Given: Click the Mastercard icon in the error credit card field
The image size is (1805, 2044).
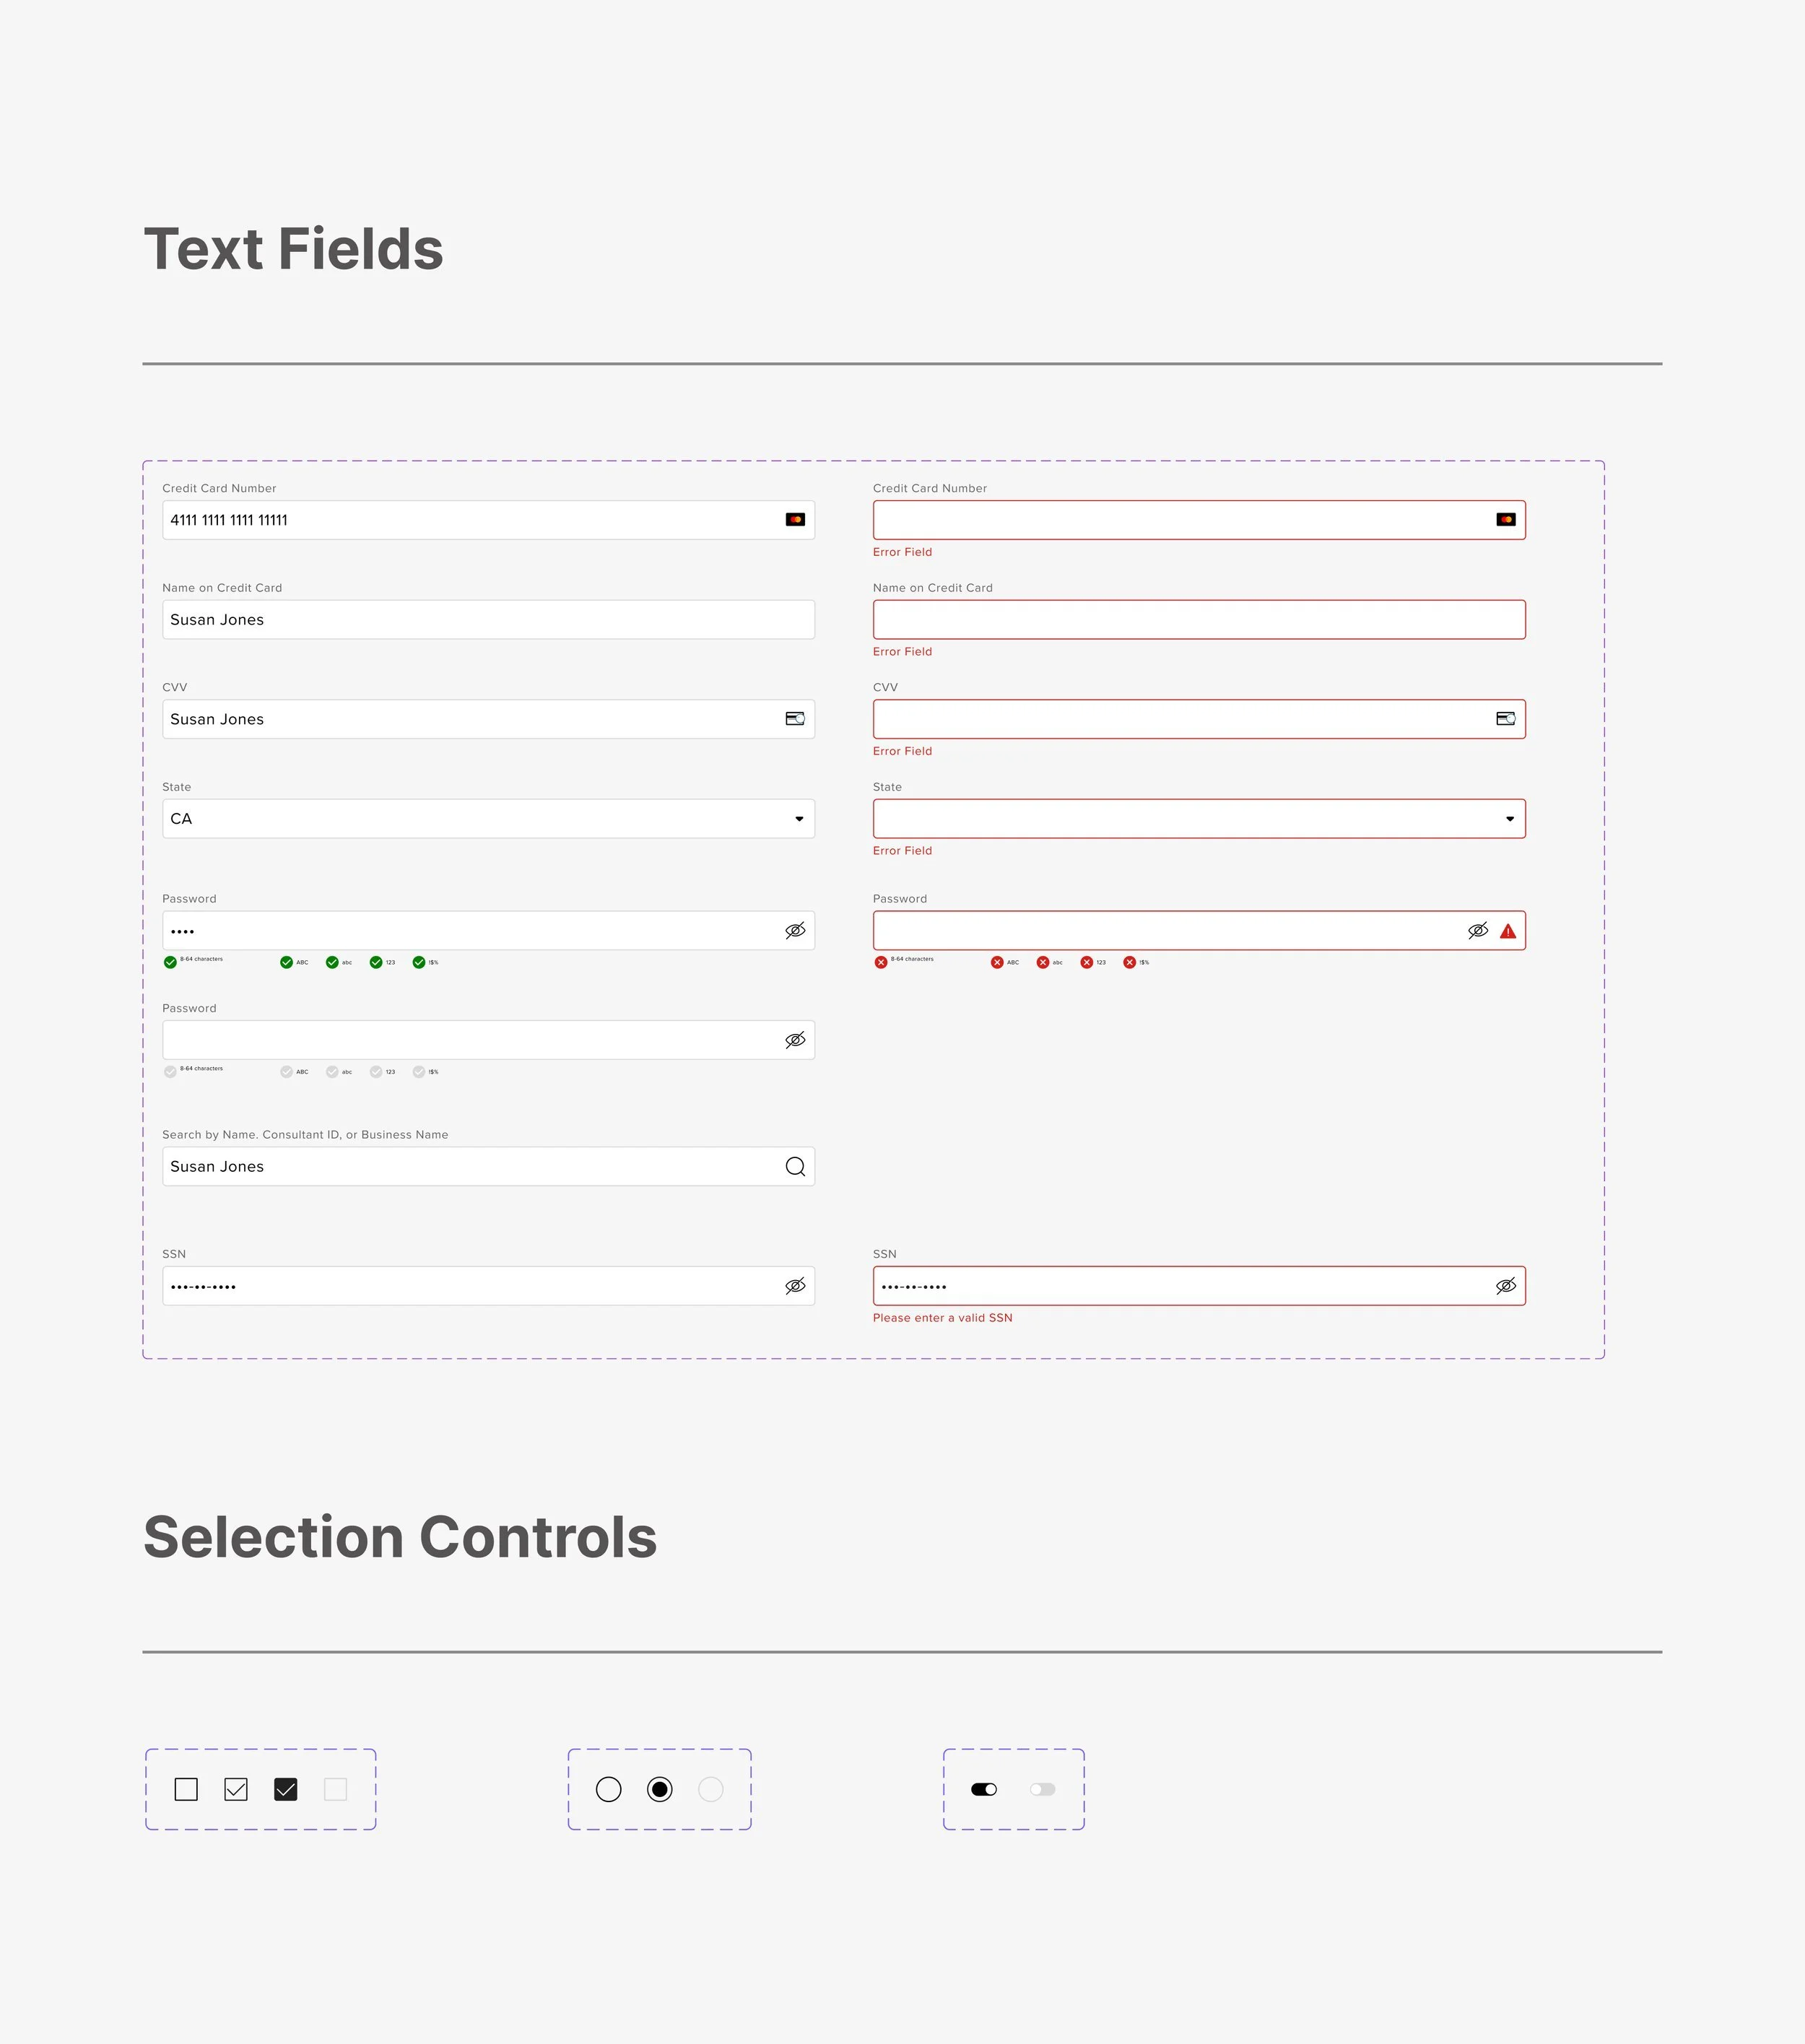Looking at the screenshot, I should [1506, 520].
